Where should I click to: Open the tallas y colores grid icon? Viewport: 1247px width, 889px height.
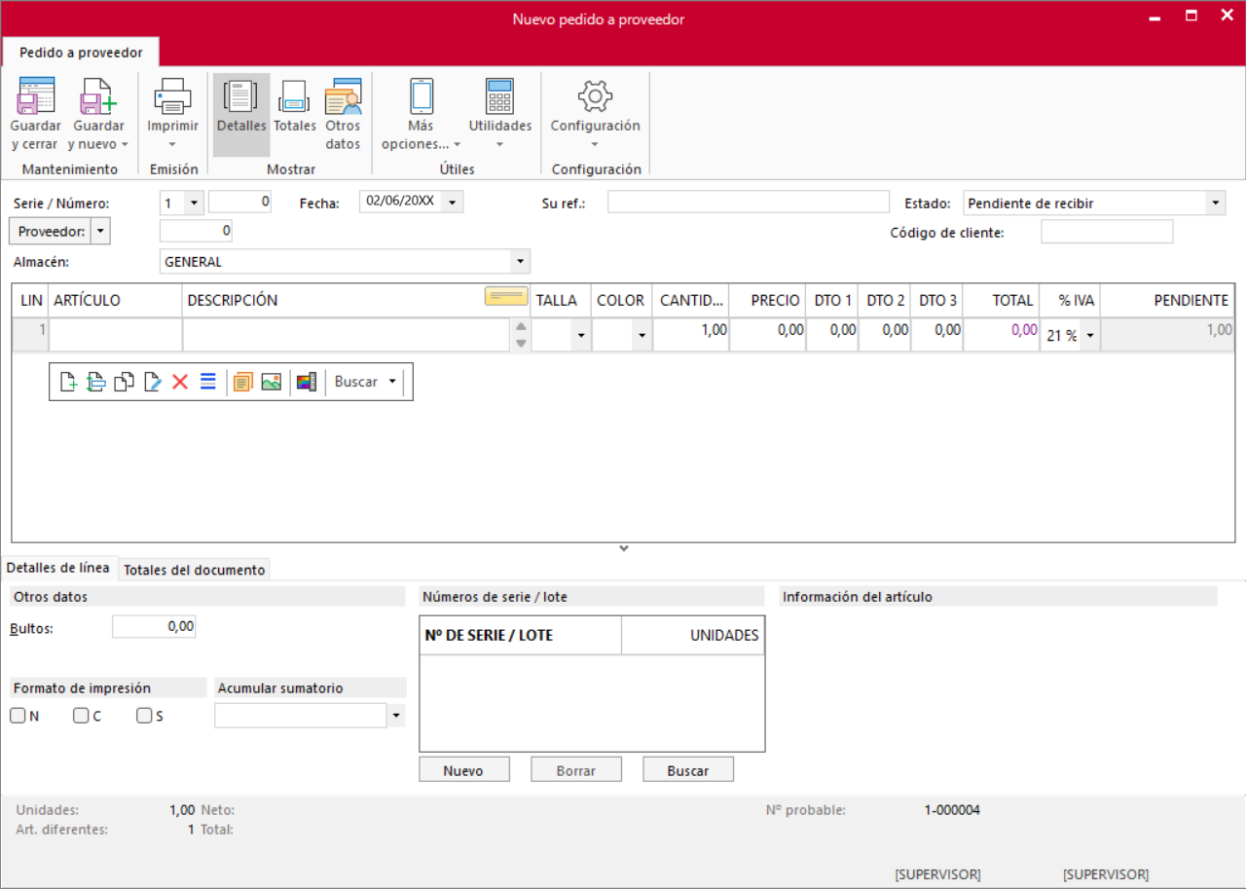tap(306, 383)
